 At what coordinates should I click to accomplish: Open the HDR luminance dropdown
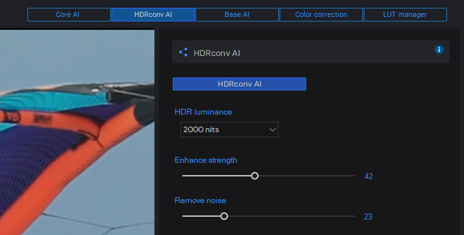pos(229,130)
